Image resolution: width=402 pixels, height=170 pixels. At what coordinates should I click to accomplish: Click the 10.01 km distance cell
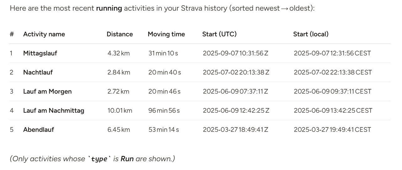point(120,111)
